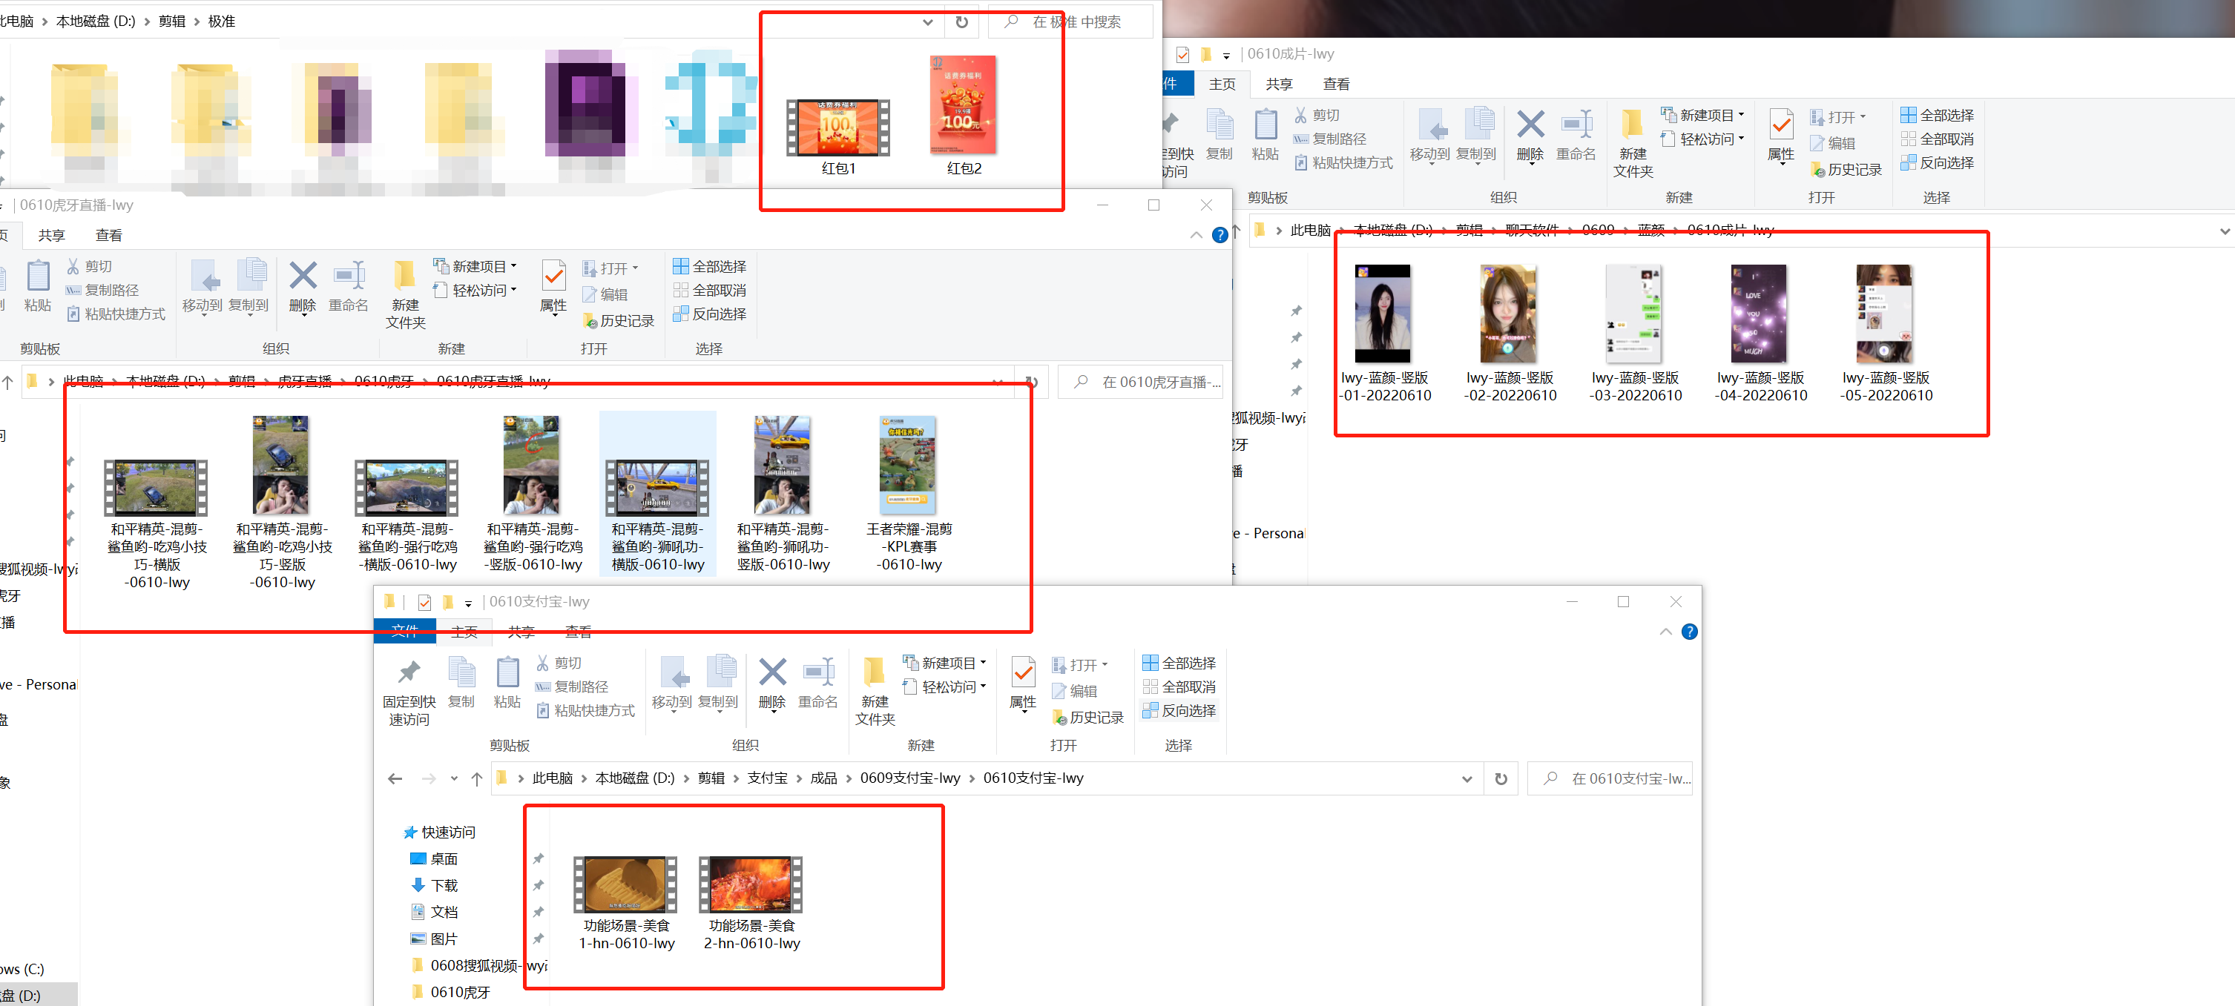Select 红包2 file in 极准 window
The height and width of the screenshot is (1006, 2235).
point(963,116)
